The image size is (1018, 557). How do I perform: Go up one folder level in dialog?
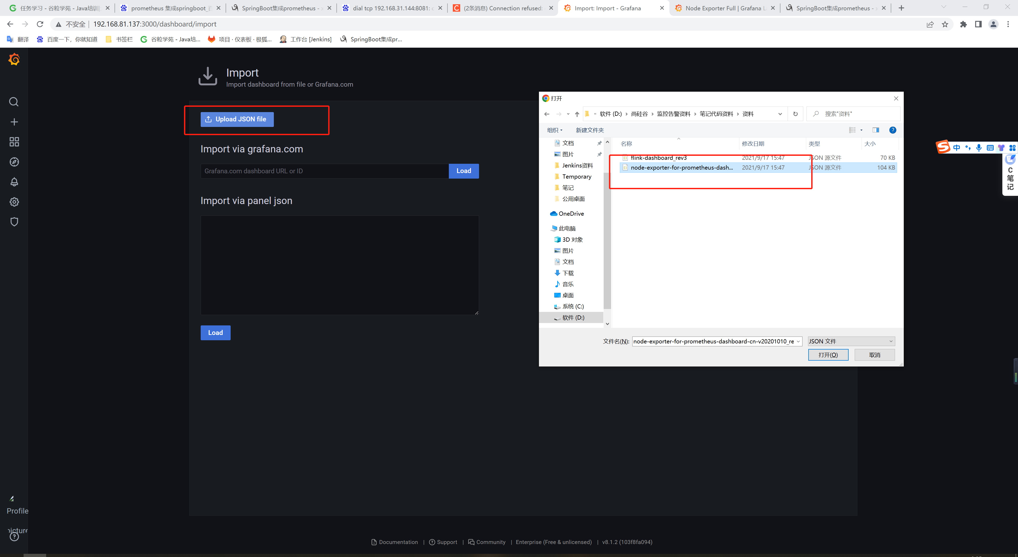click(x=577, y=114)
